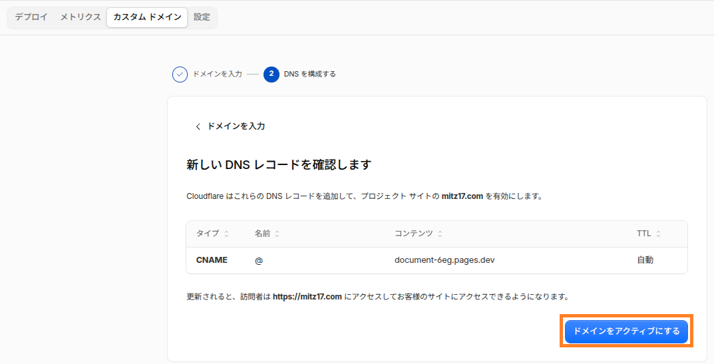The height and width of the screenshot is (364, 714).
Task: Sort table by タイプ column
Action: click(212, 234)
